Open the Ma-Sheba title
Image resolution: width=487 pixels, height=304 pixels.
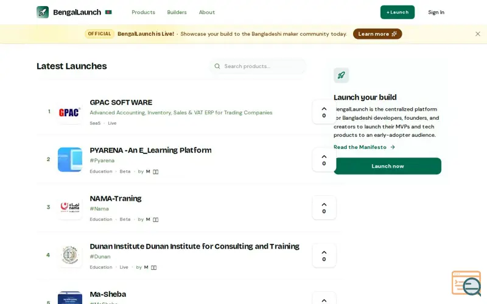108,294
